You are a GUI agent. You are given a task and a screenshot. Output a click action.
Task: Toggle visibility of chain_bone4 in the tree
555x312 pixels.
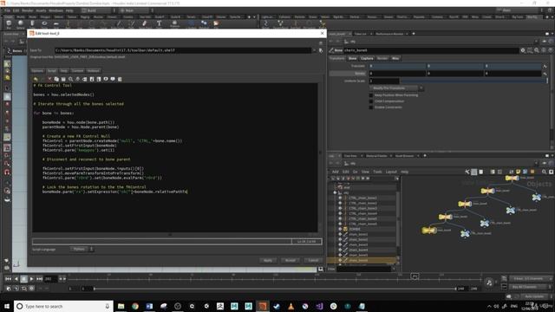point(340,250)
